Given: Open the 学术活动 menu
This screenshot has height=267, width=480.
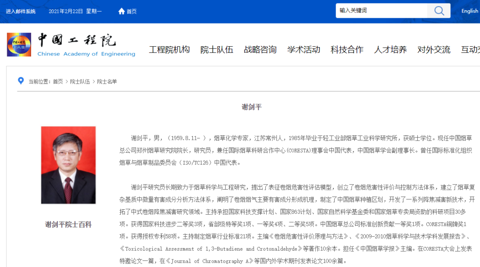Looking at the screenshot, I should pyautogui.click(x=304, y=50).
